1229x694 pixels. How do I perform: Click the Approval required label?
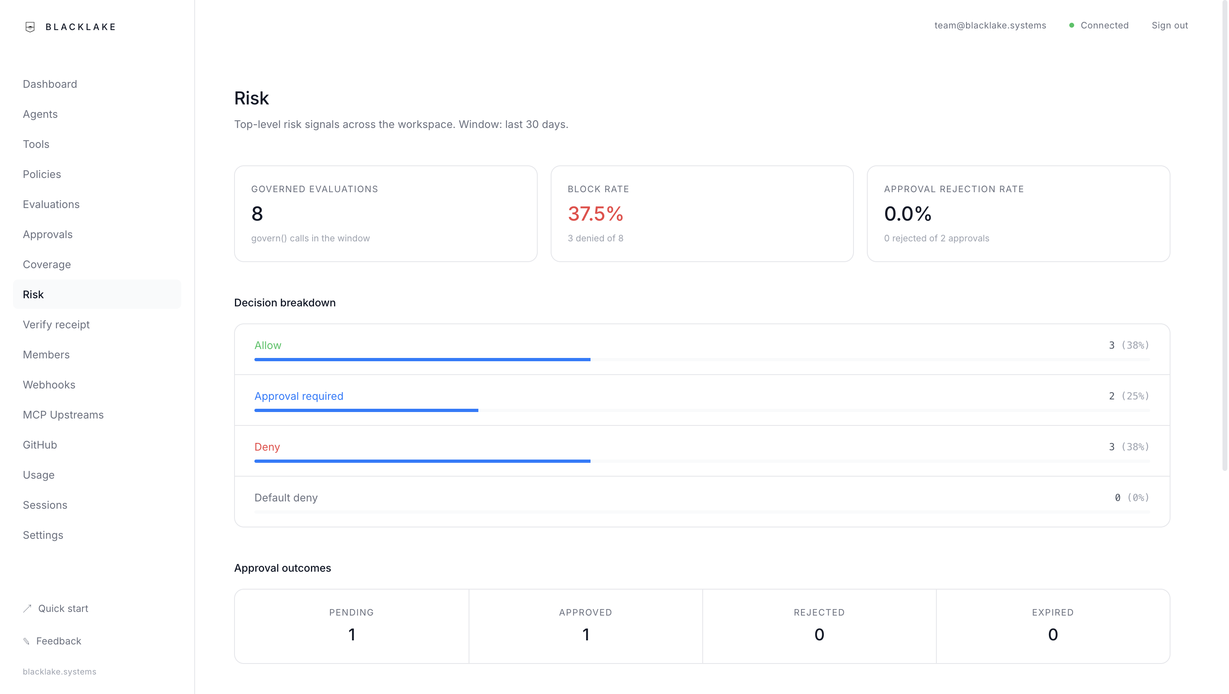(x=299, y=396)
